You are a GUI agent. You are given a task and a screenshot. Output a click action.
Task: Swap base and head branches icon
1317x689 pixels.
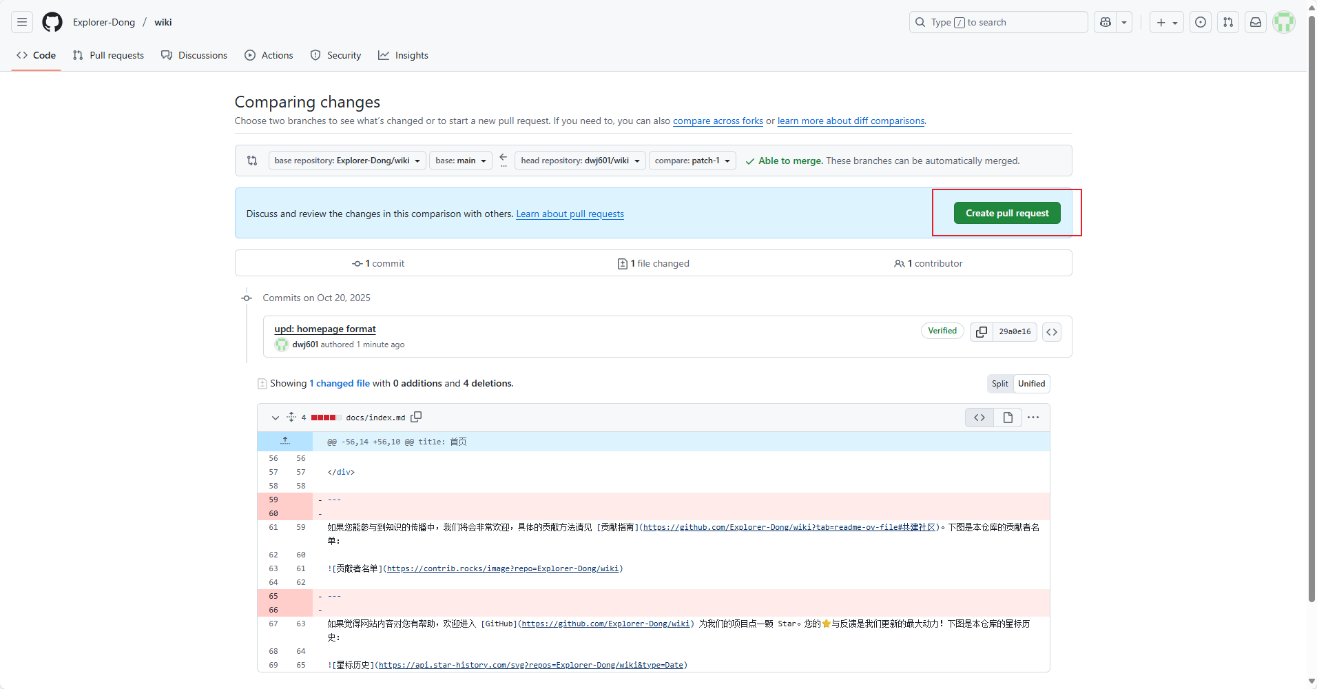click(x=252, y=161)
